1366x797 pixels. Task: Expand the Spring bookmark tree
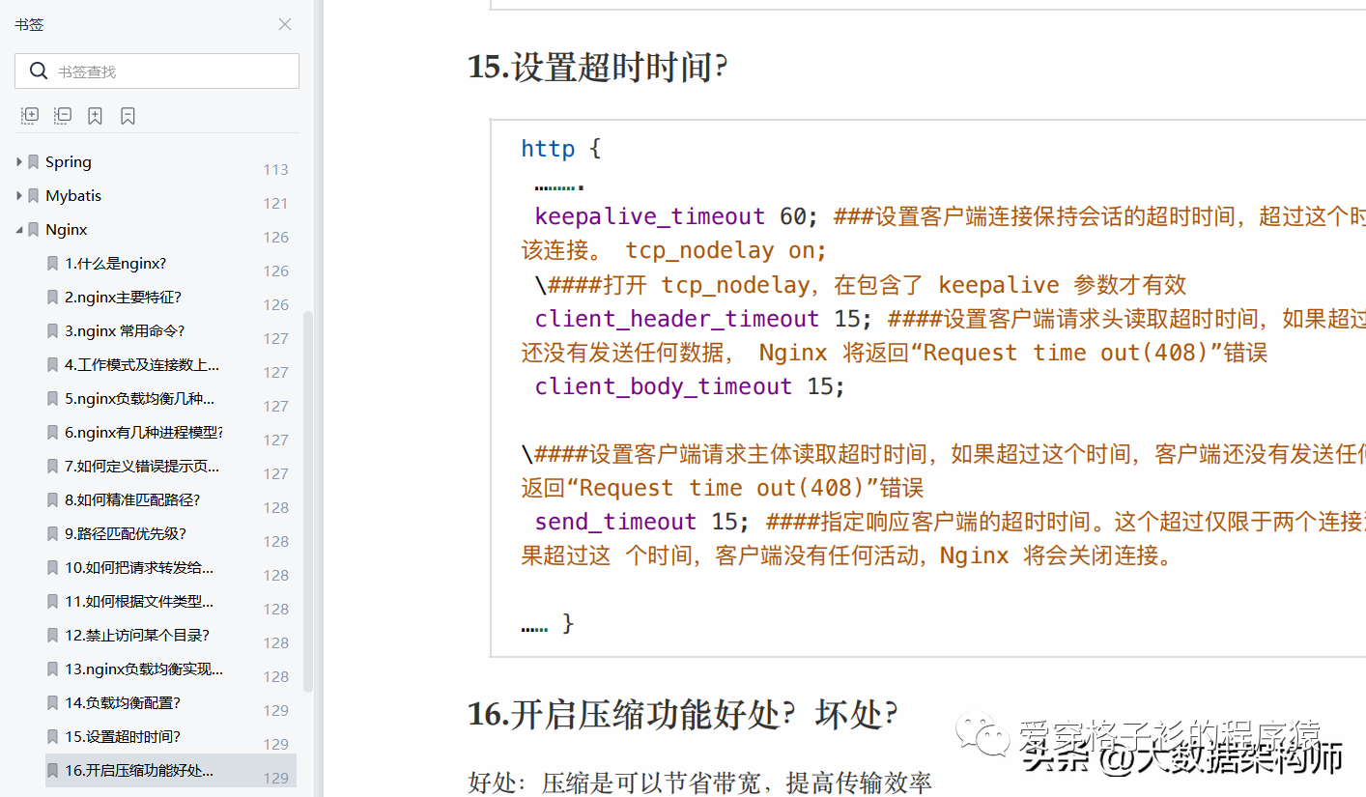(x=19, y=161)
